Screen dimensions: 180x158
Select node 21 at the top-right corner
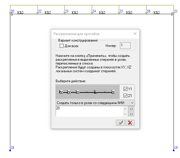174,14
